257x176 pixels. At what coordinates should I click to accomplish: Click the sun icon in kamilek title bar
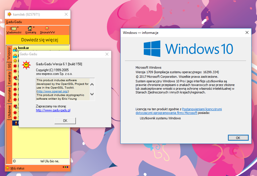(9, 14)
